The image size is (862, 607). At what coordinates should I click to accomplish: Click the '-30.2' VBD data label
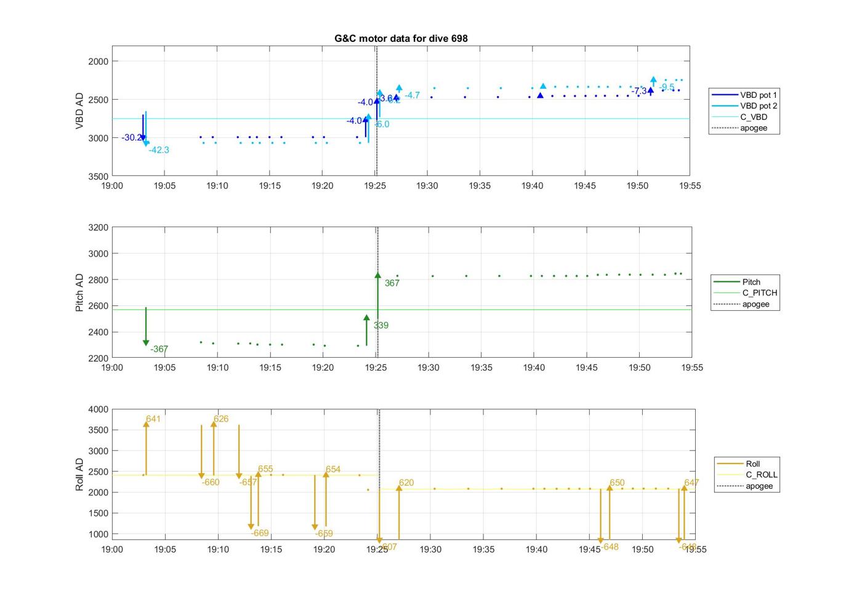click(132, 137)
